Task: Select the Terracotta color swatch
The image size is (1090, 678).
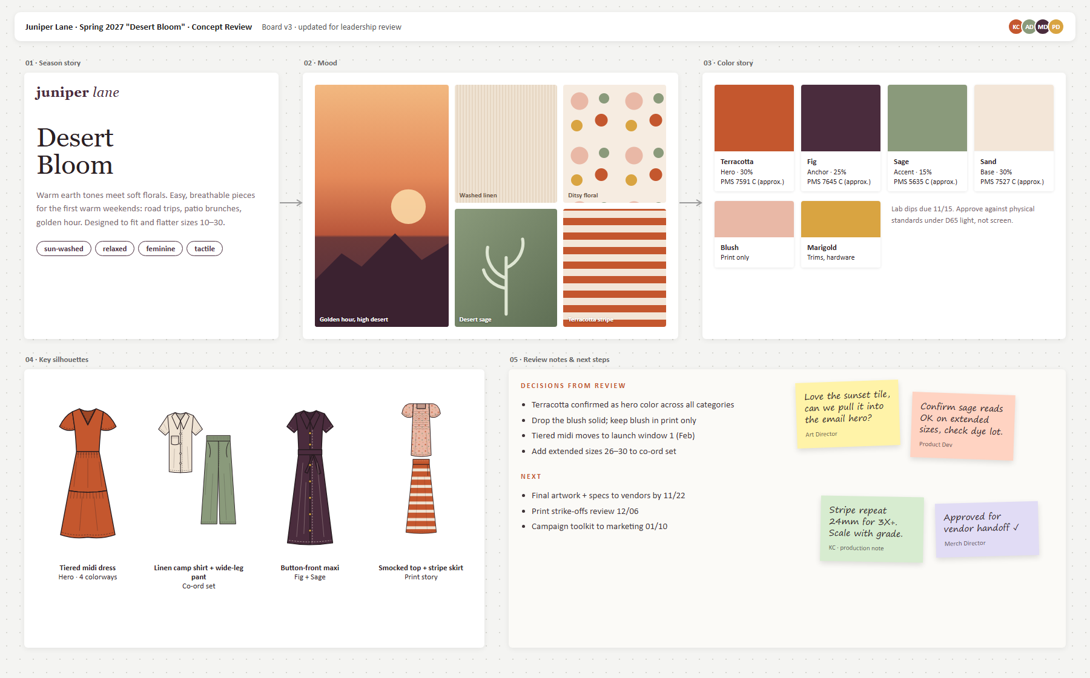Action: [x=754, y=138]
